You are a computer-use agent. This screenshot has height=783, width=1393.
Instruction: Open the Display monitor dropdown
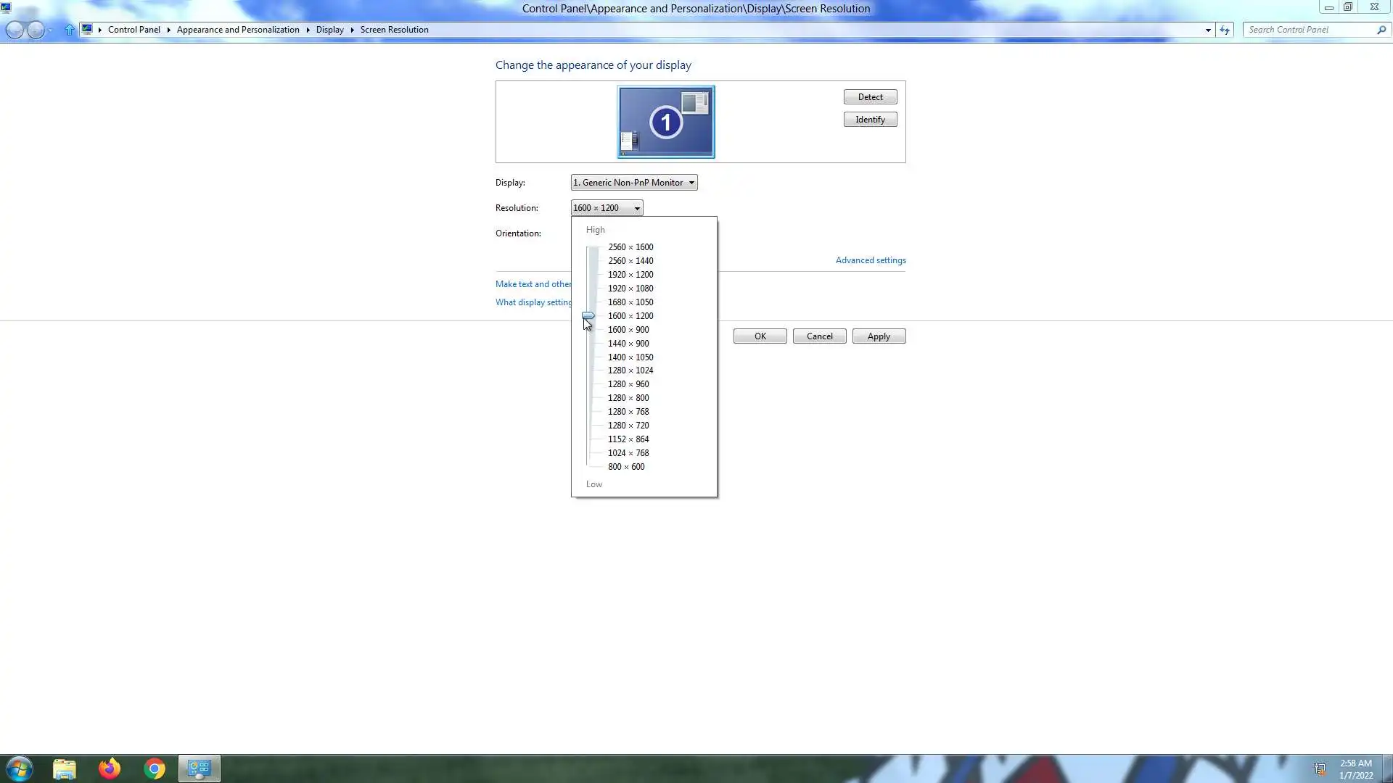(633, 183)
